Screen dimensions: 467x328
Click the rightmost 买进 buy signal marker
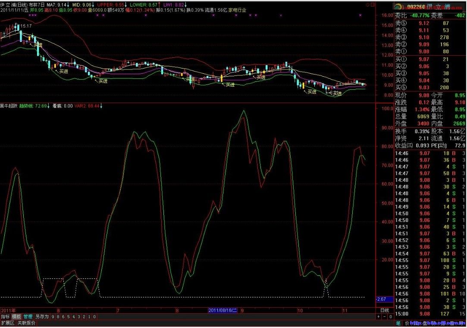tap(336, 93)
